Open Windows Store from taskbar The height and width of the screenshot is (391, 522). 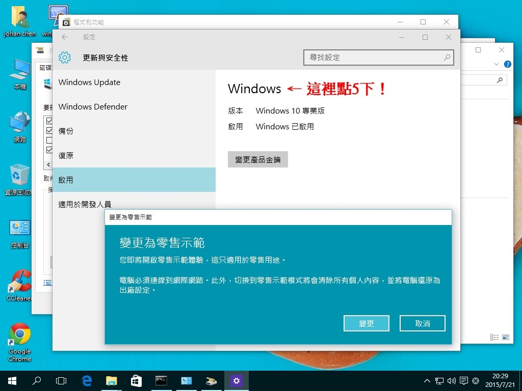[x=136, y=381]
